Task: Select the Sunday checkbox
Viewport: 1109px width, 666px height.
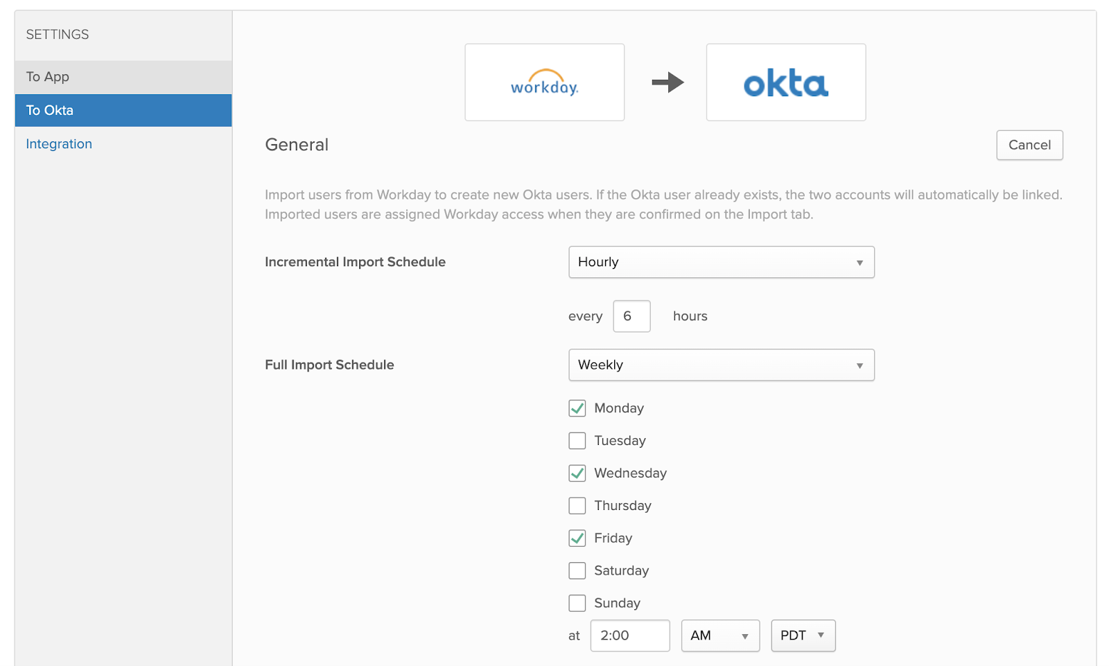Action: click(x=577, y=604)
